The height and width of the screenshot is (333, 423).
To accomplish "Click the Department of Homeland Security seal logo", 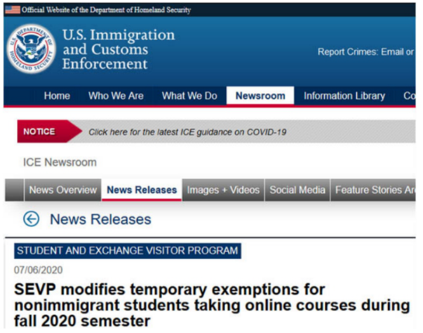I will (x=31, y=48).
